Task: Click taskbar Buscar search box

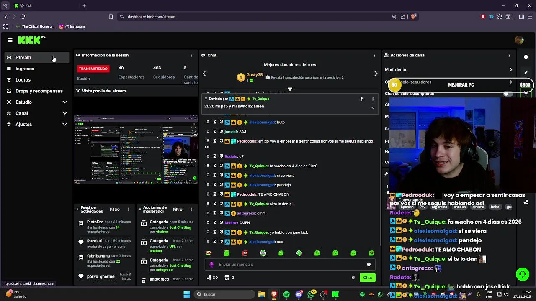Action: 224,294
